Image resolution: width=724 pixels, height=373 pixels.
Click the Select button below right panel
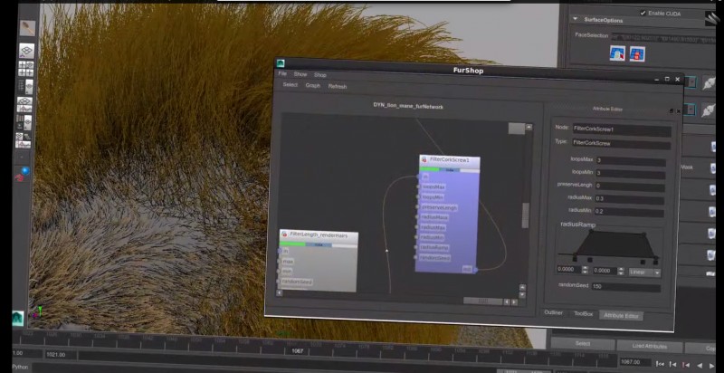[583, 344]
